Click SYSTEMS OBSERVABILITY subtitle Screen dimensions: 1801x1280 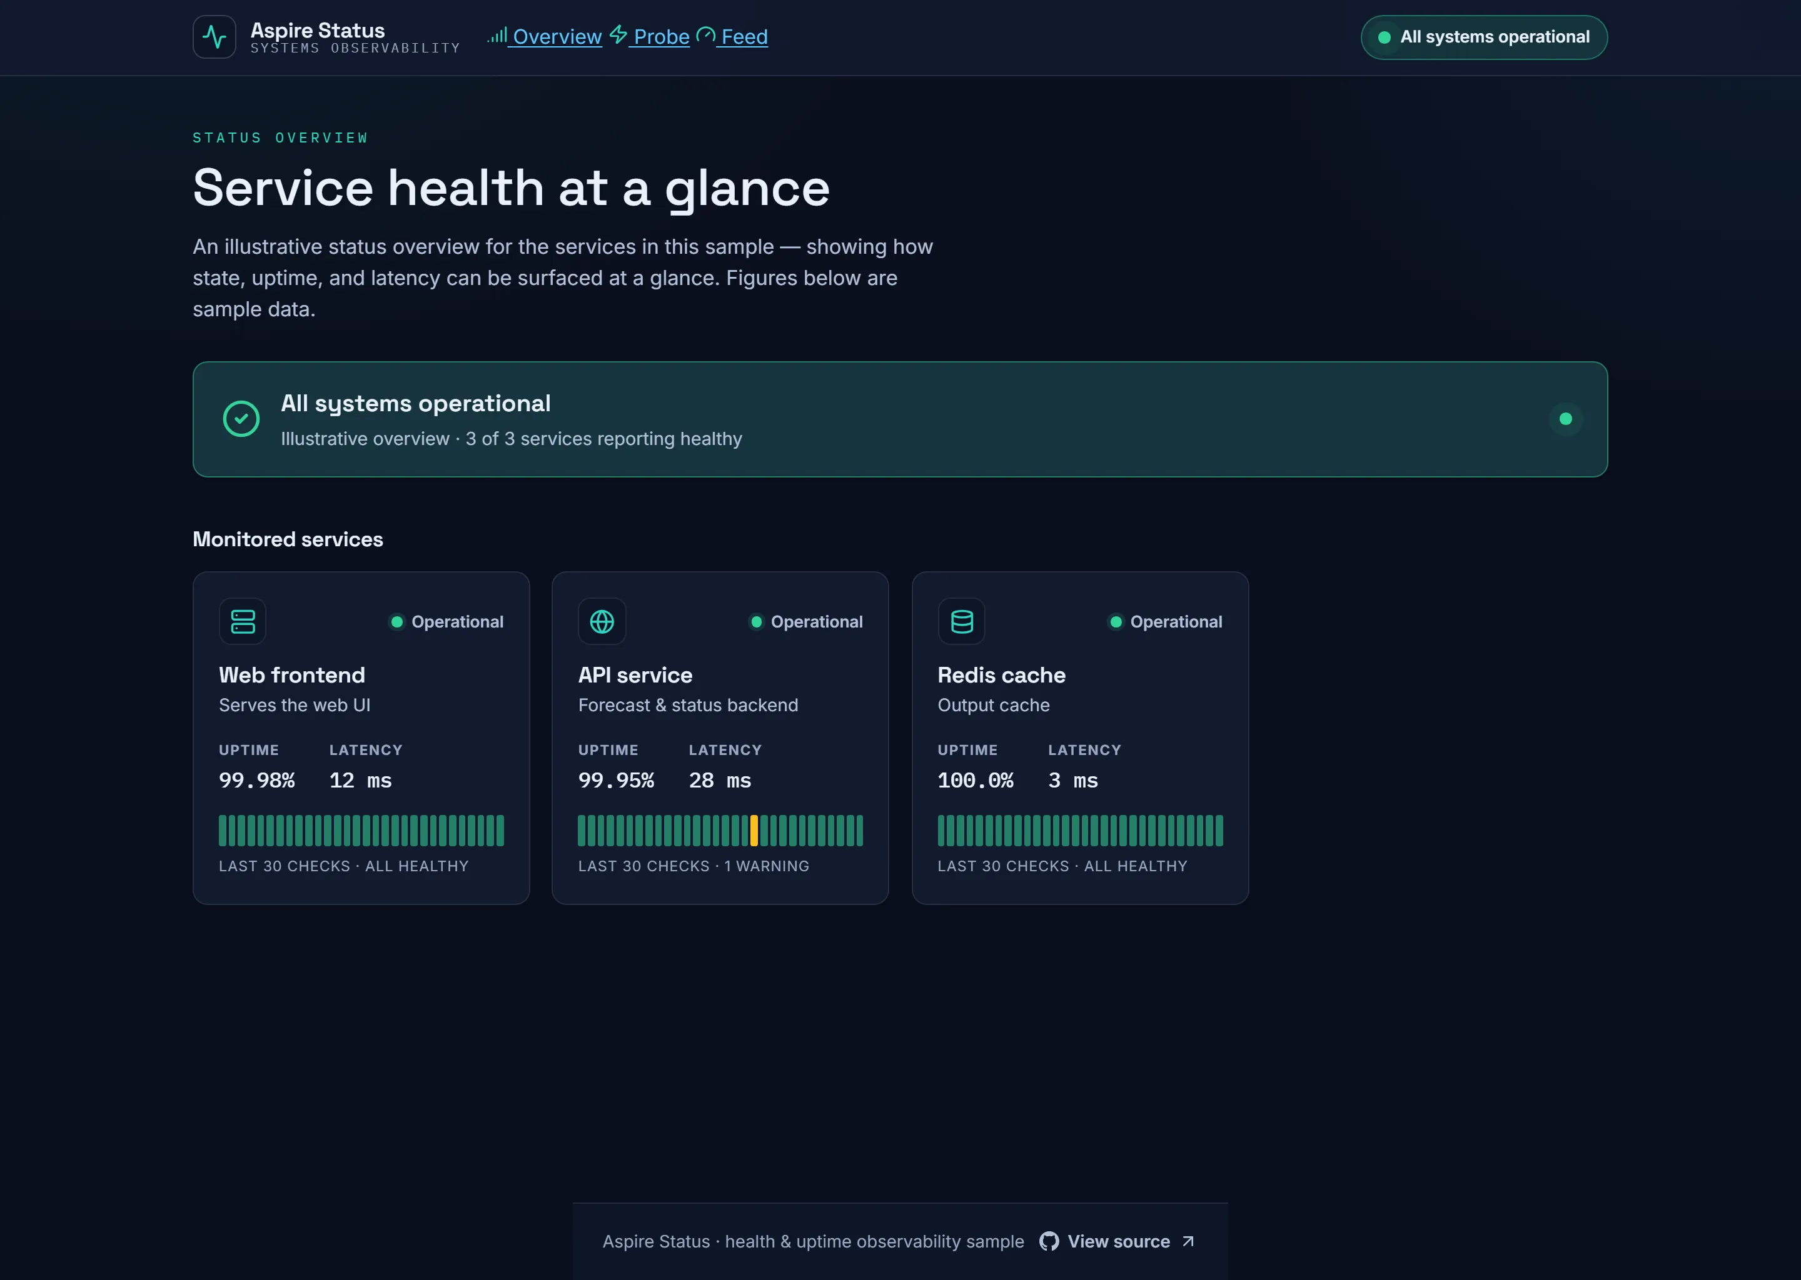[356, 49]
